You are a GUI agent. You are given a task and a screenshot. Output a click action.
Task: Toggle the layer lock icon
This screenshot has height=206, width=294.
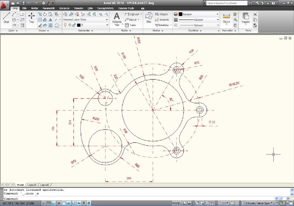[x=74, y=24]
